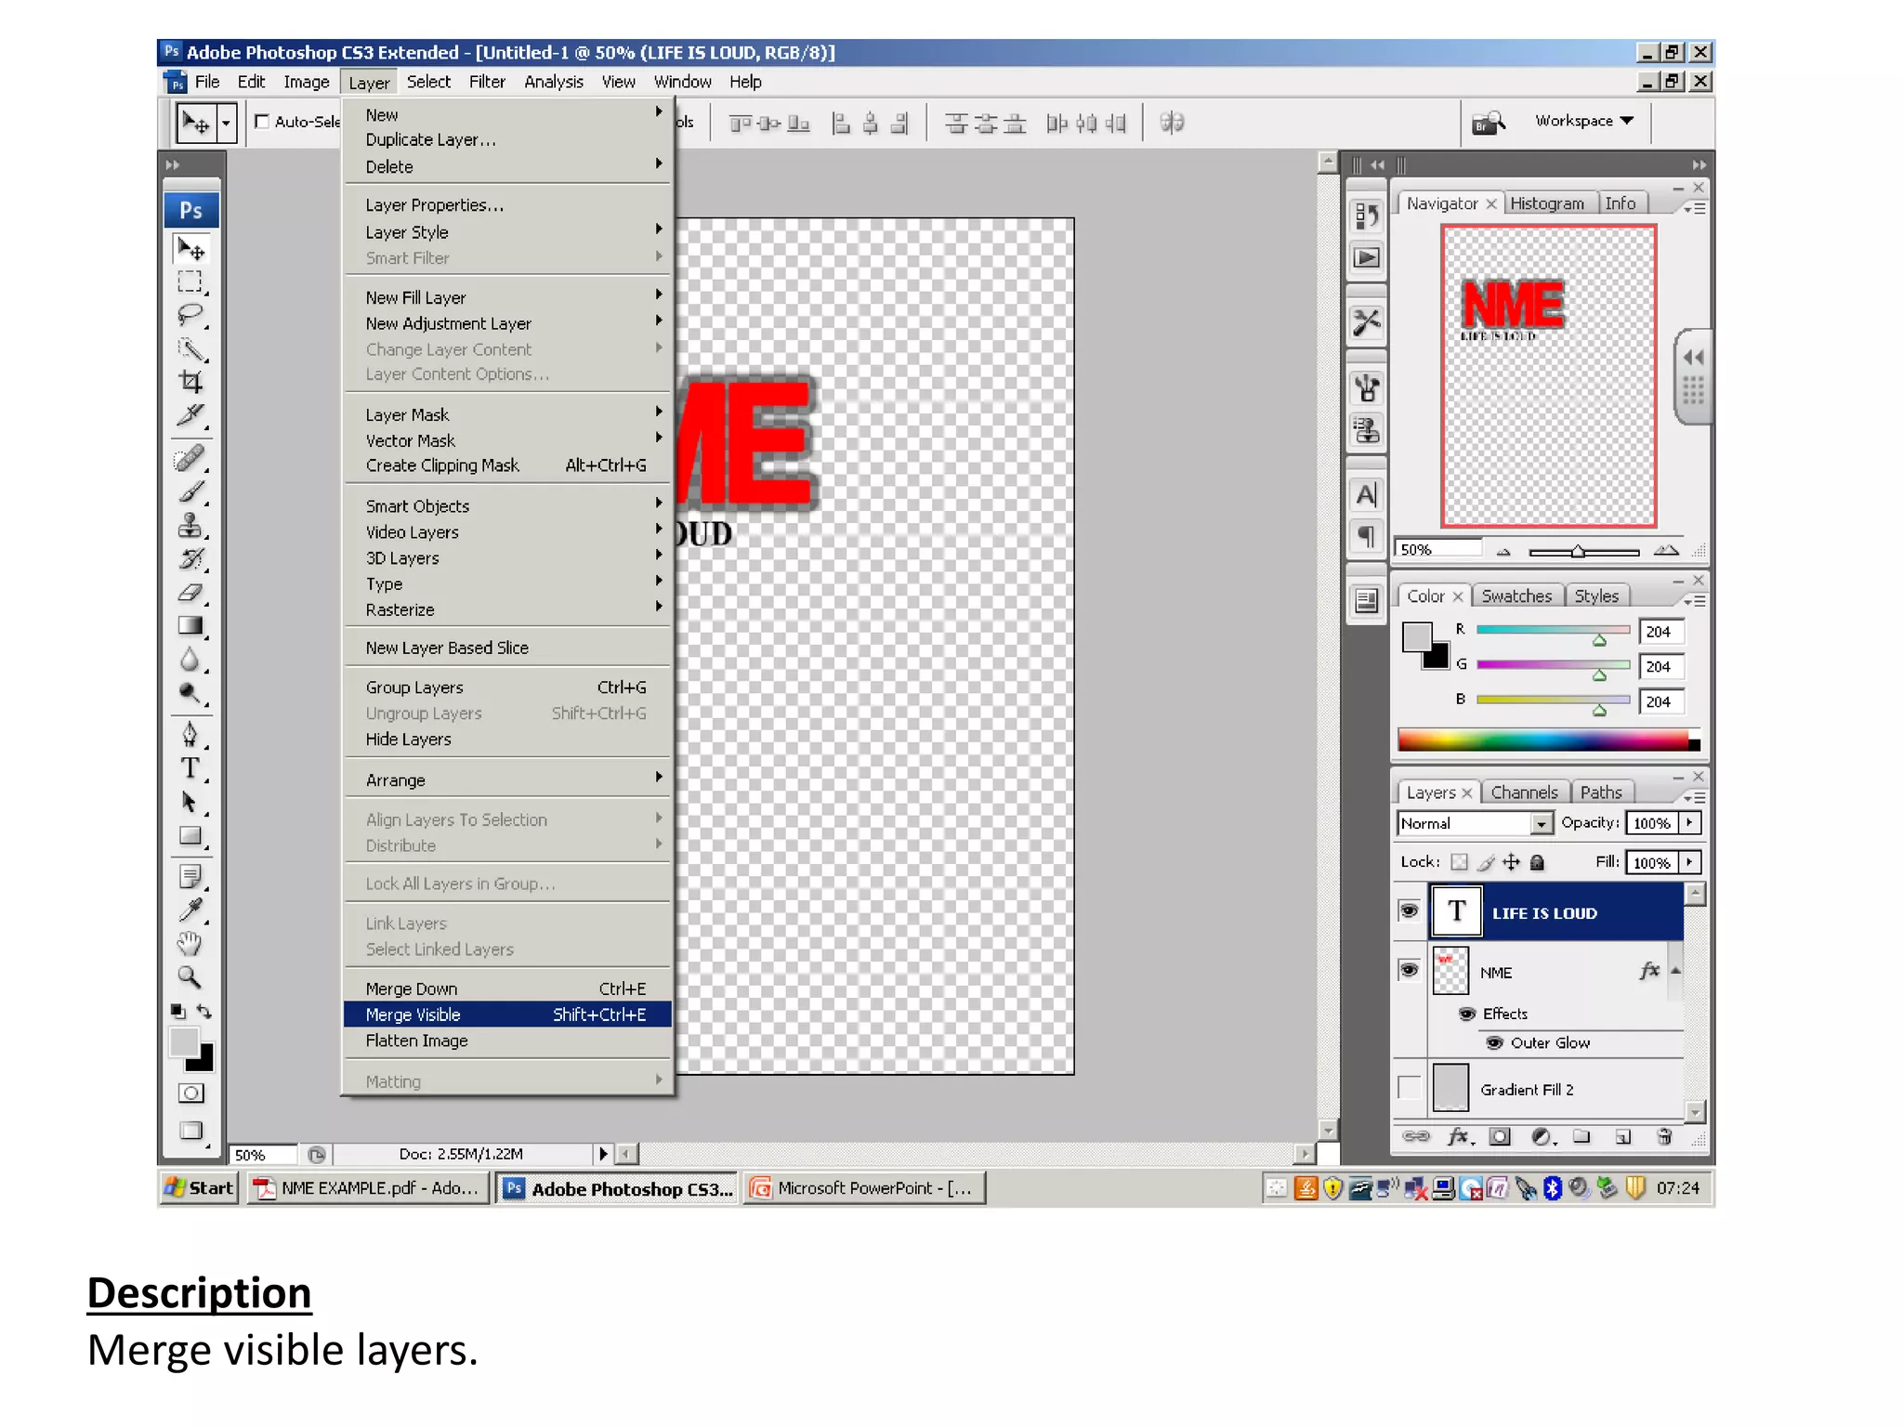Click link layers icon in Layers panel
1903x1427 pixels.
[x=1415, y=1136]
